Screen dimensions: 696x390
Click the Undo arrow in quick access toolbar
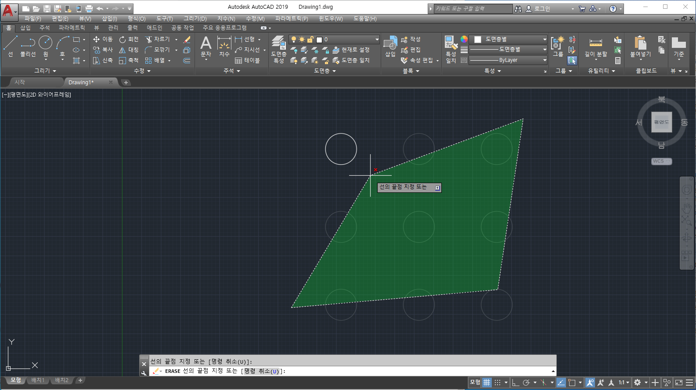click(100, 8)
